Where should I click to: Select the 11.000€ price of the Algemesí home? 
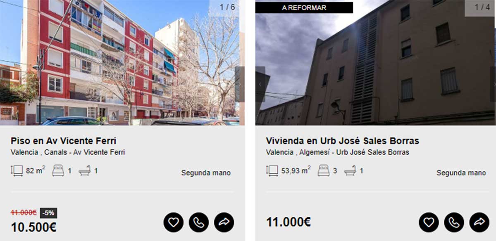point(289,222)
